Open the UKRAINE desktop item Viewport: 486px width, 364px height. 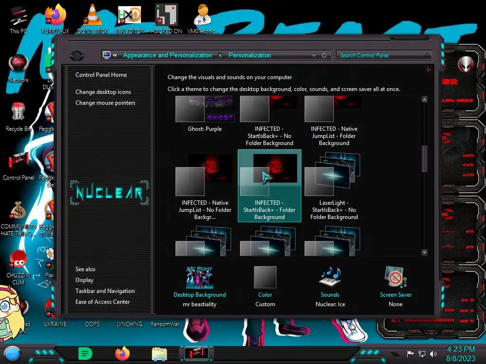point(55,324)
